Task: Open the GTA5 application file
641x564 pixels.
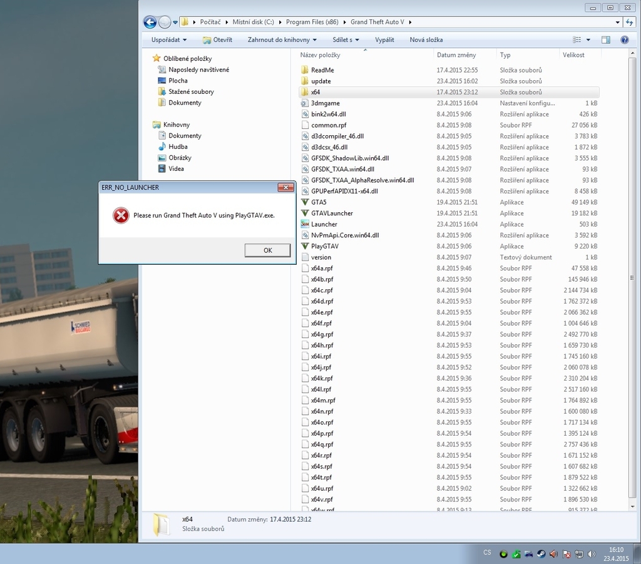Action: (x=319, y=202)
